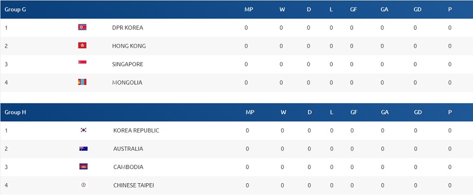
Task: Click the GD column header in Group H
Action: point(418,112)
